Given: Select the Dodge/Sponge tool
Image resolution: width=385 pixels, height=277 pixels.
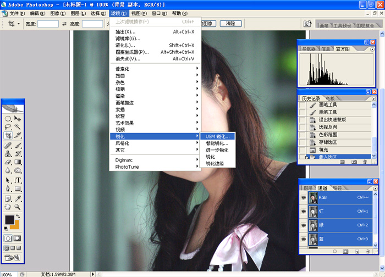Looking at the screenshot, I should tap(18, 170).
